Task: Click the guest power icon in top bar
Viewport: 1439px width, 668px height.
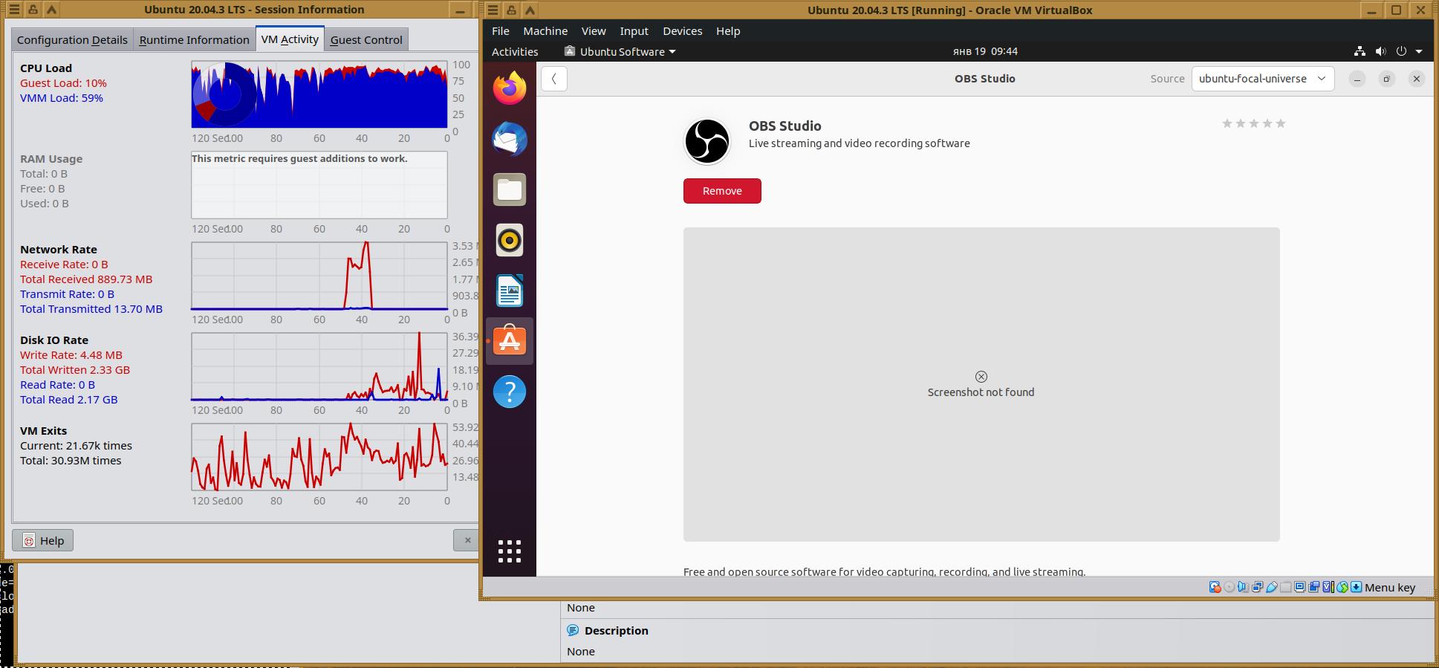Action: 1401,51
